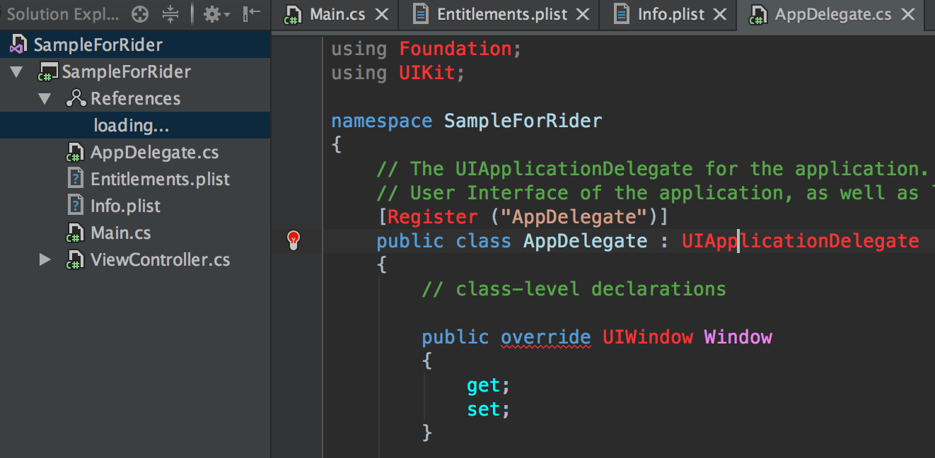The width and height of the screenshot is (935, 458).
Task: Select Entitlements.plist in the tree
Action: [160, 180]
